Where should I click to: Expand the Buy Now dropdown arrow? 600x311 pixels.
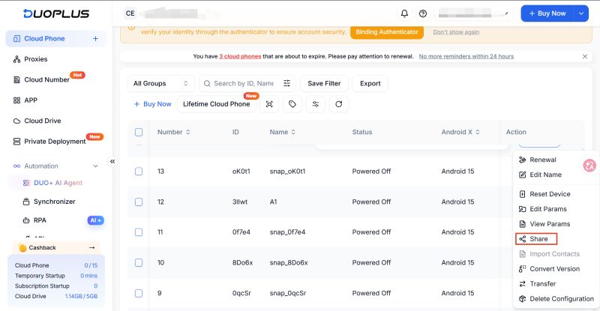(x=580, y=13)
